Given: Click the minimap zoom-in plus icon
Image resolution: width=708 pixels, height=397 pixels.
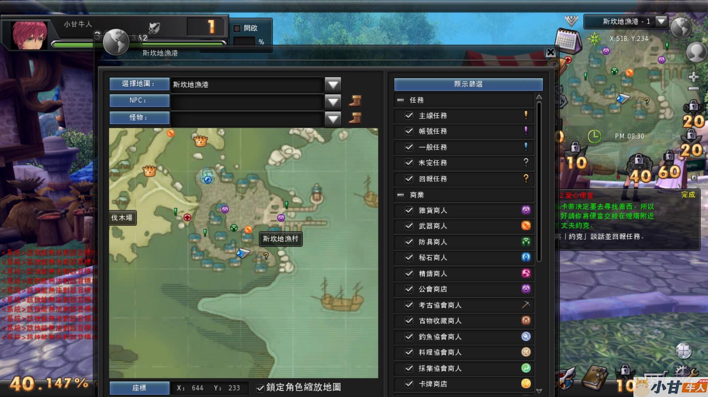Looking at the screenshot, I should 693,77.
